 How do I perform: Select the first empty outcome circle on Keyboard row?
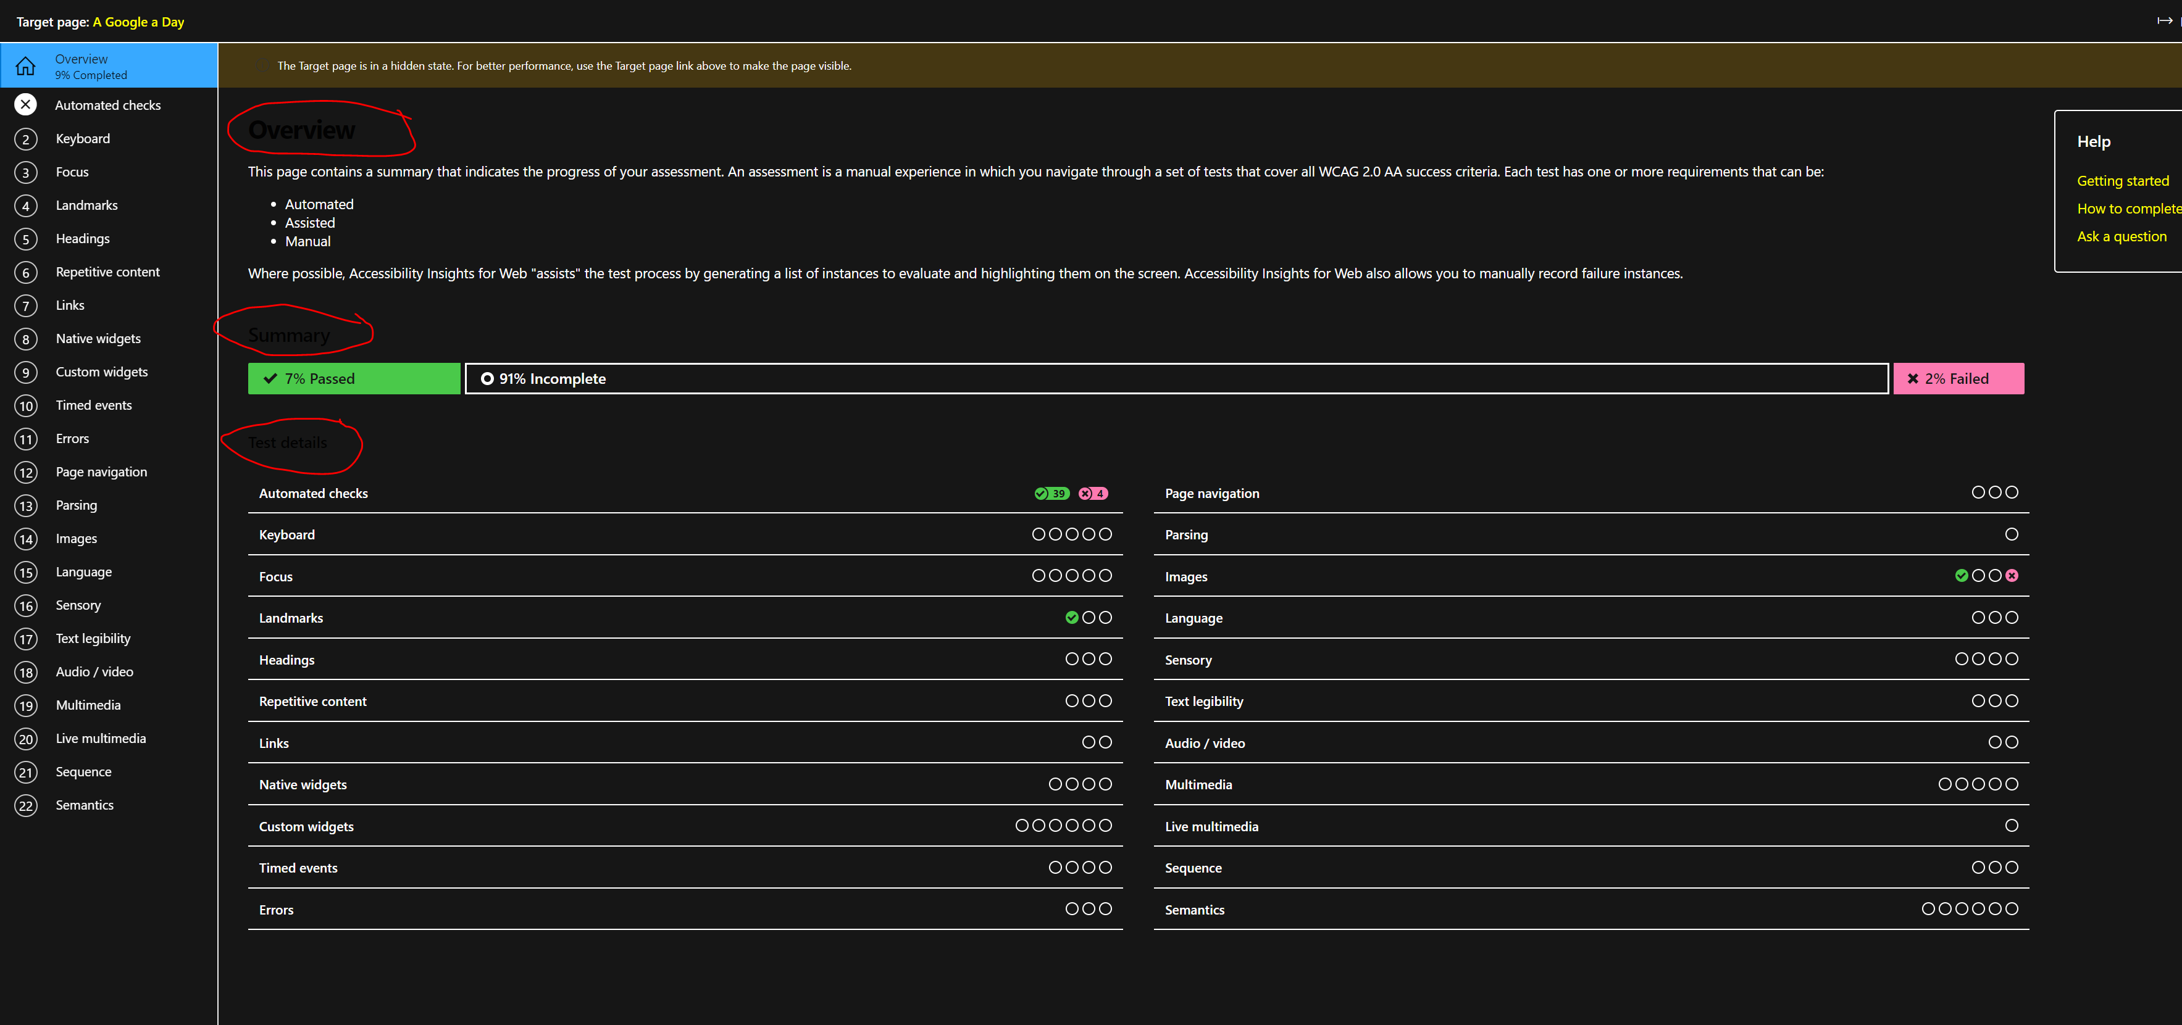[x=1038, y=534]
